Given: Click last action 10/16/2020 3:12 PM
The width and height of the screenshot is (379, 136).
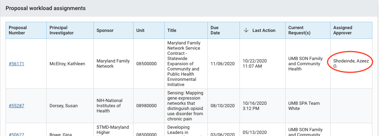Looking at the screenshot, I should tap(255, 106).
